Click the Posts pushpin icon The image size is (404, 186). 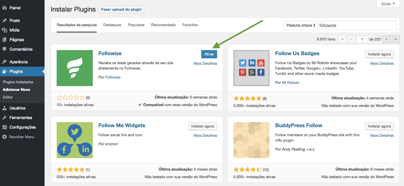(5, 21)
